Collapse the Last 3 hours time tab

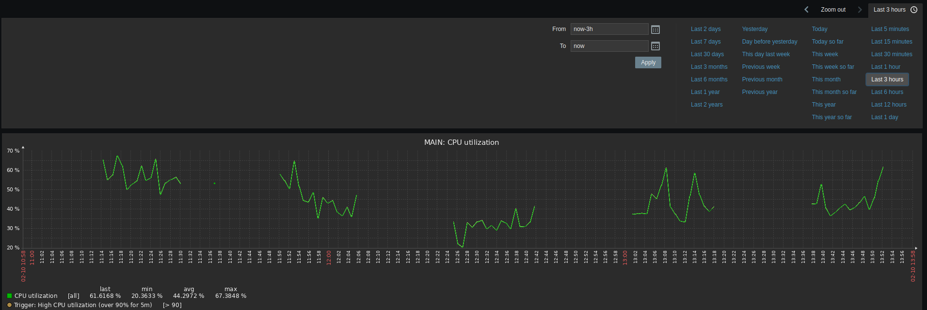tap(889, 10)
